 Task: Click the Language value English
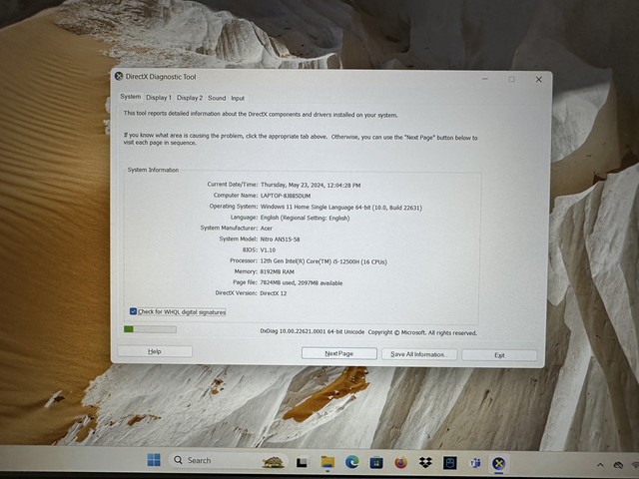[x=305, y=218]
